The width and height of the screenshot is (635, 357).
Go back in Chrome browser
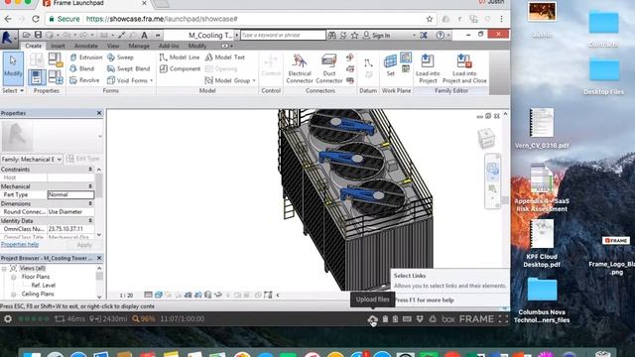[x=8, y=19]
